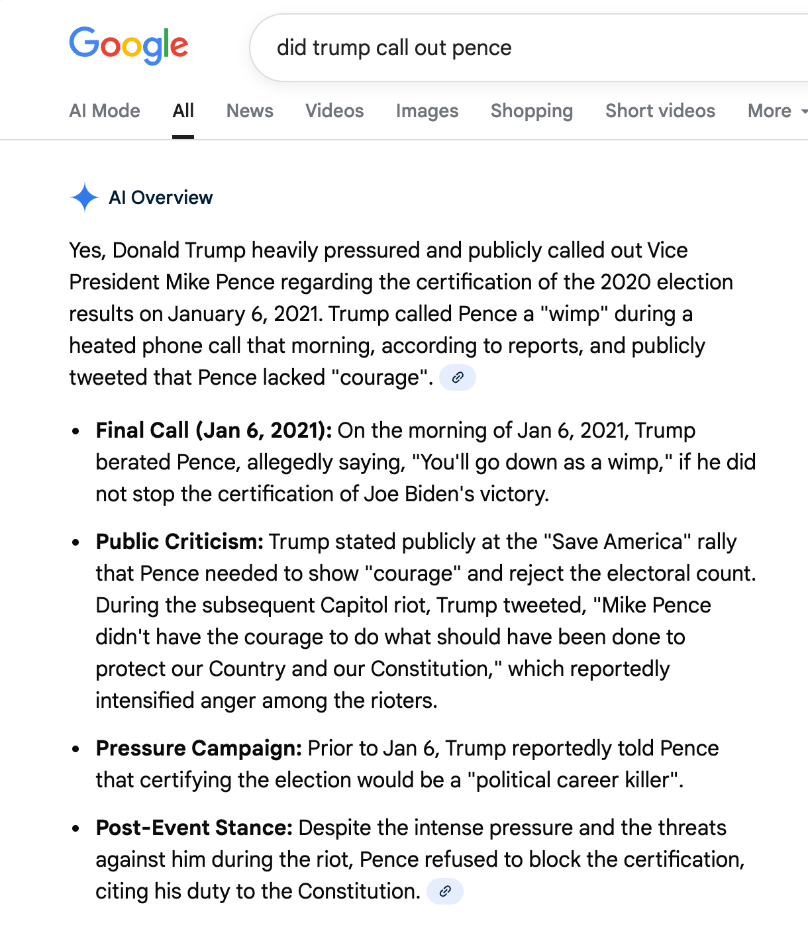Go to the Videos tab

point(334,111)
